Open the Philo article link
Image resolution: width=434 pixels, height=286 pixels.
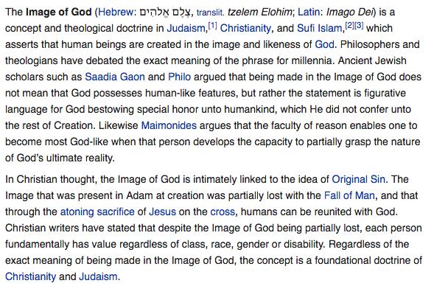pyautogui.click(x=179, y=77)
